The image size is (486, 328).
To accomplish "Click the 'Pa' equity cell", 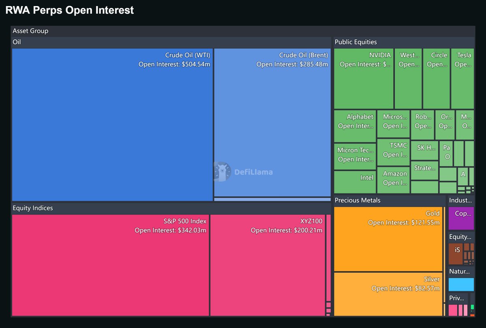I will [446, 153].
